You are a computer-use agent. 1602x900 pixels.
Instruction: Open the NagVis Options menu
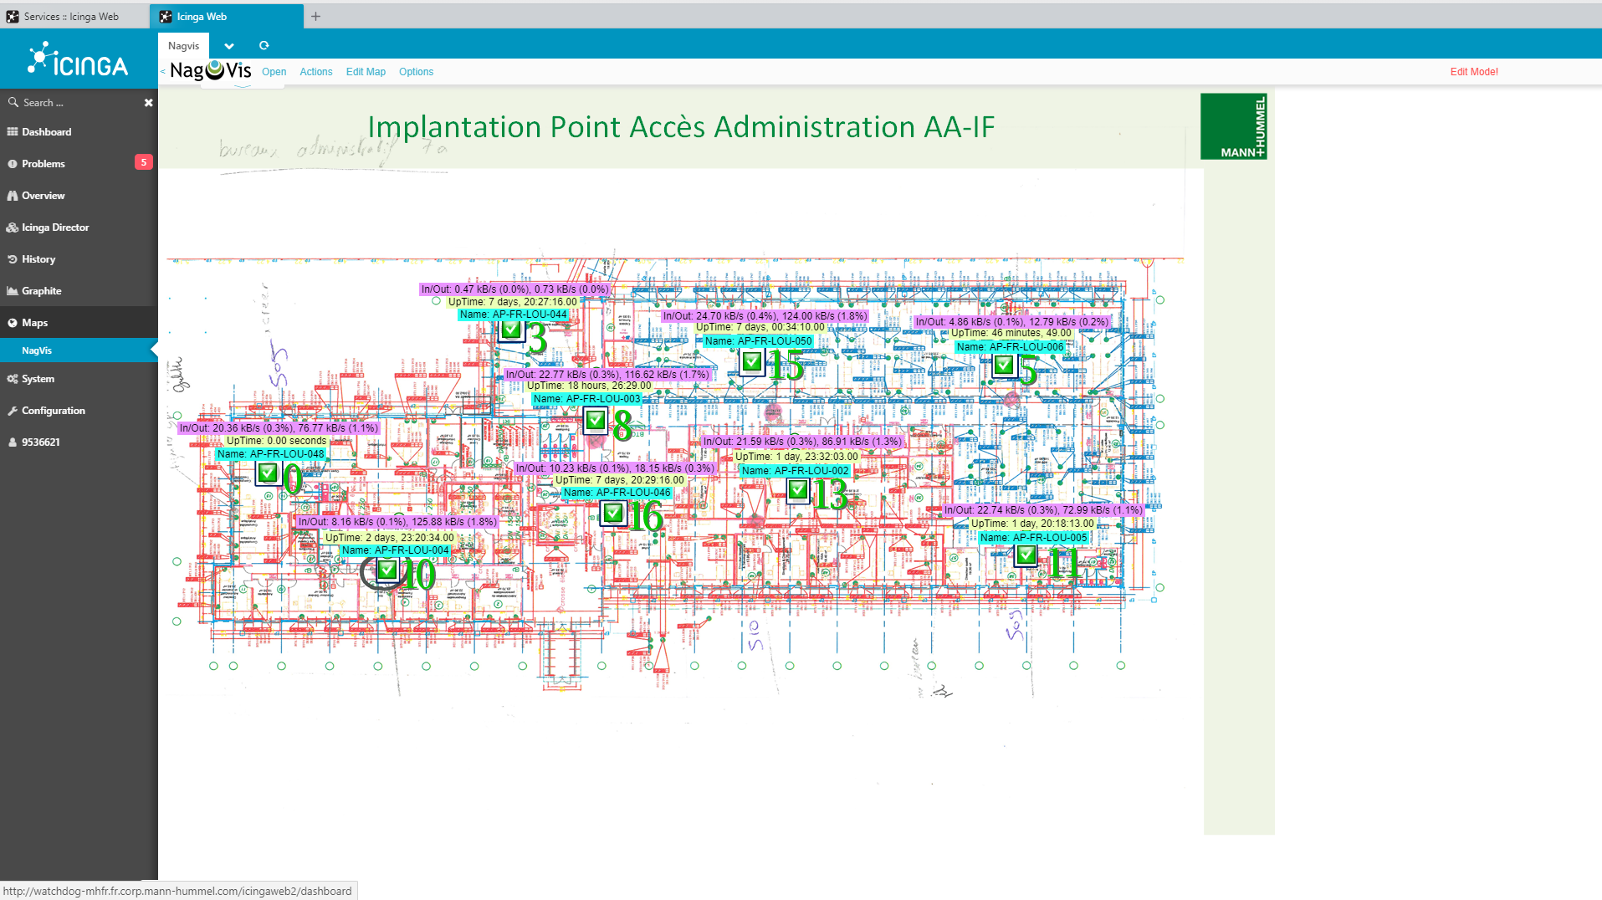point(416,72)
